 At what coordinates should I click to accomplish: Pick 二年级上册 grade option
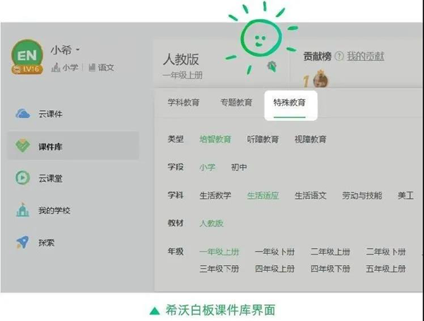[330, 252]
